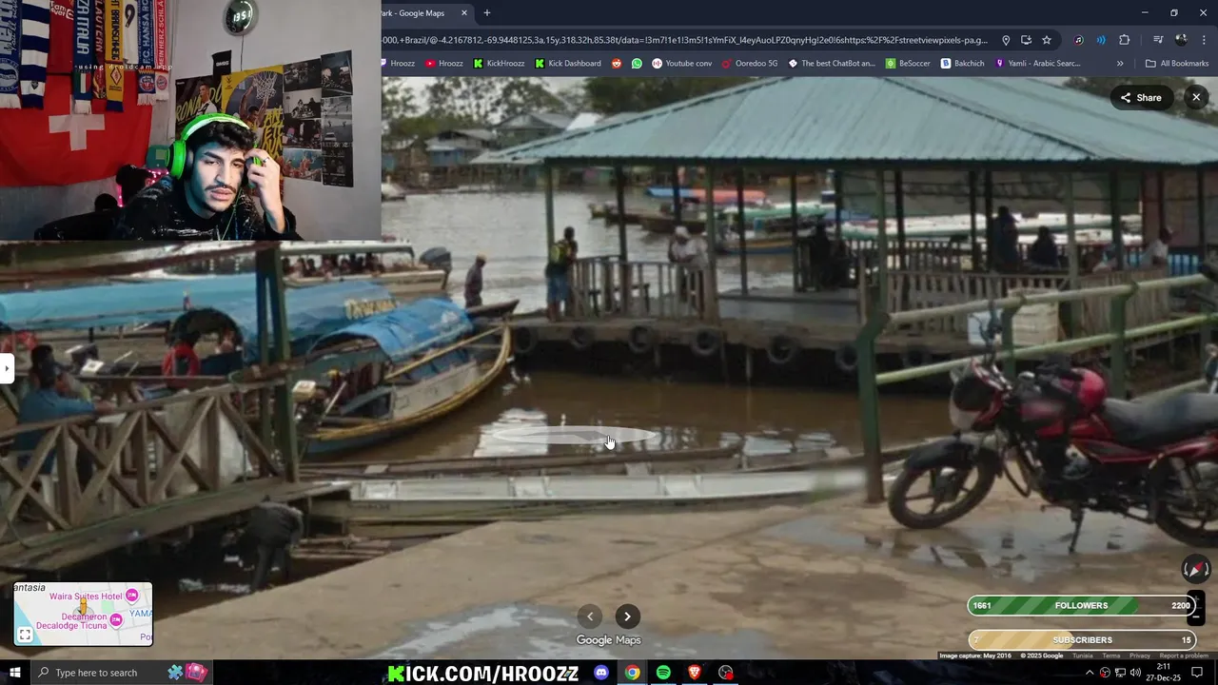Image resolution: width=1218 pixels, height=685 pixels.
Task: Click the location permission icon in address bar
Action: (1006, 40)
